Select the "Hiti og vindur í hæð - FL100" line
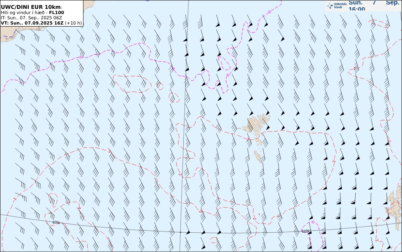This screenshot has width=402, height=252. tap(32, 12)
